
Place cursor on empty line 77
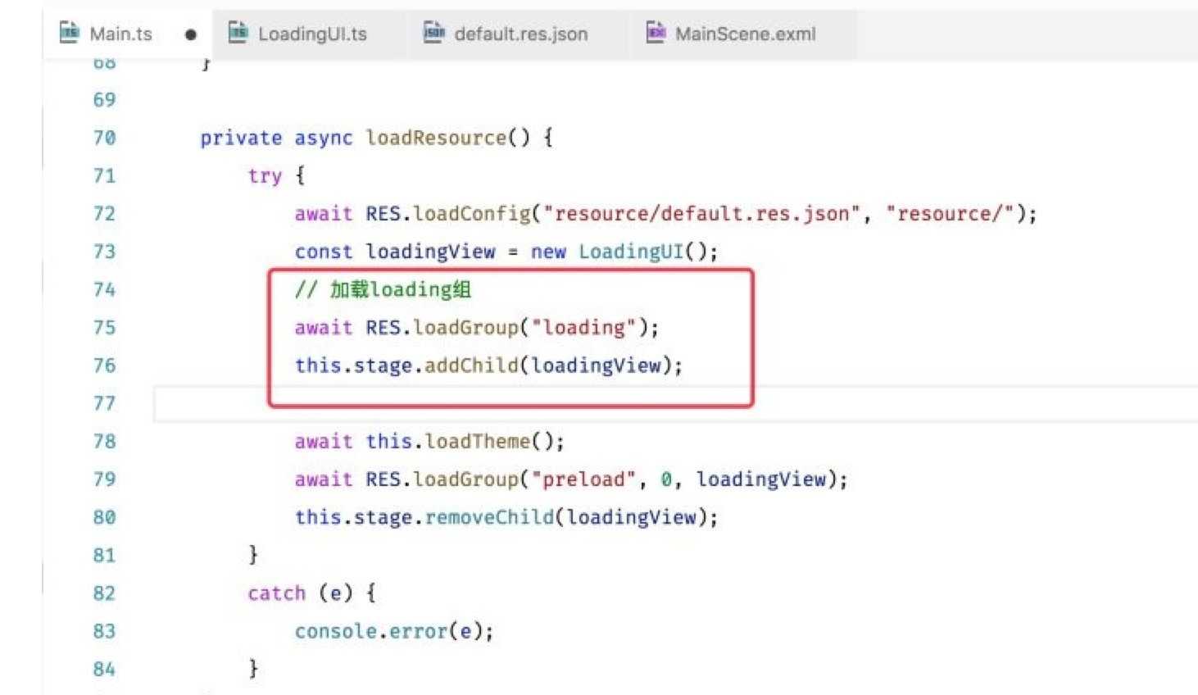tap(675, 403)
